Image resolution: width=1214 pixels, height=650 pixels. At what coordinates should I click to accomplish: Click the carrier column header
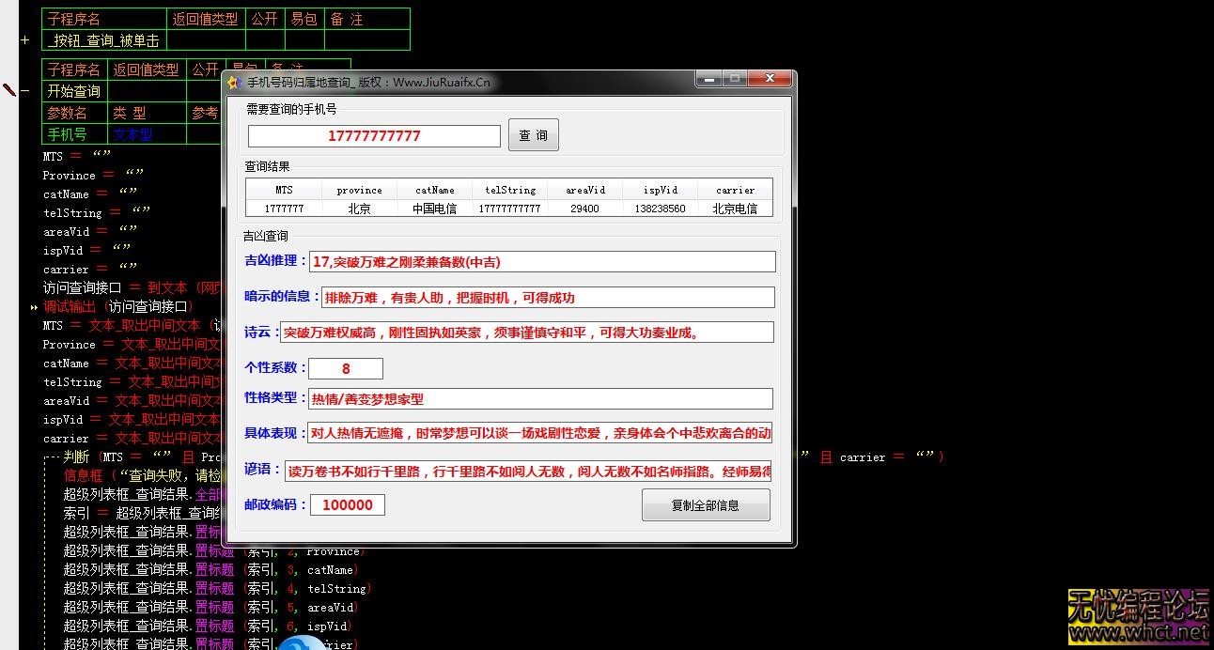click(x=735, y=190)
